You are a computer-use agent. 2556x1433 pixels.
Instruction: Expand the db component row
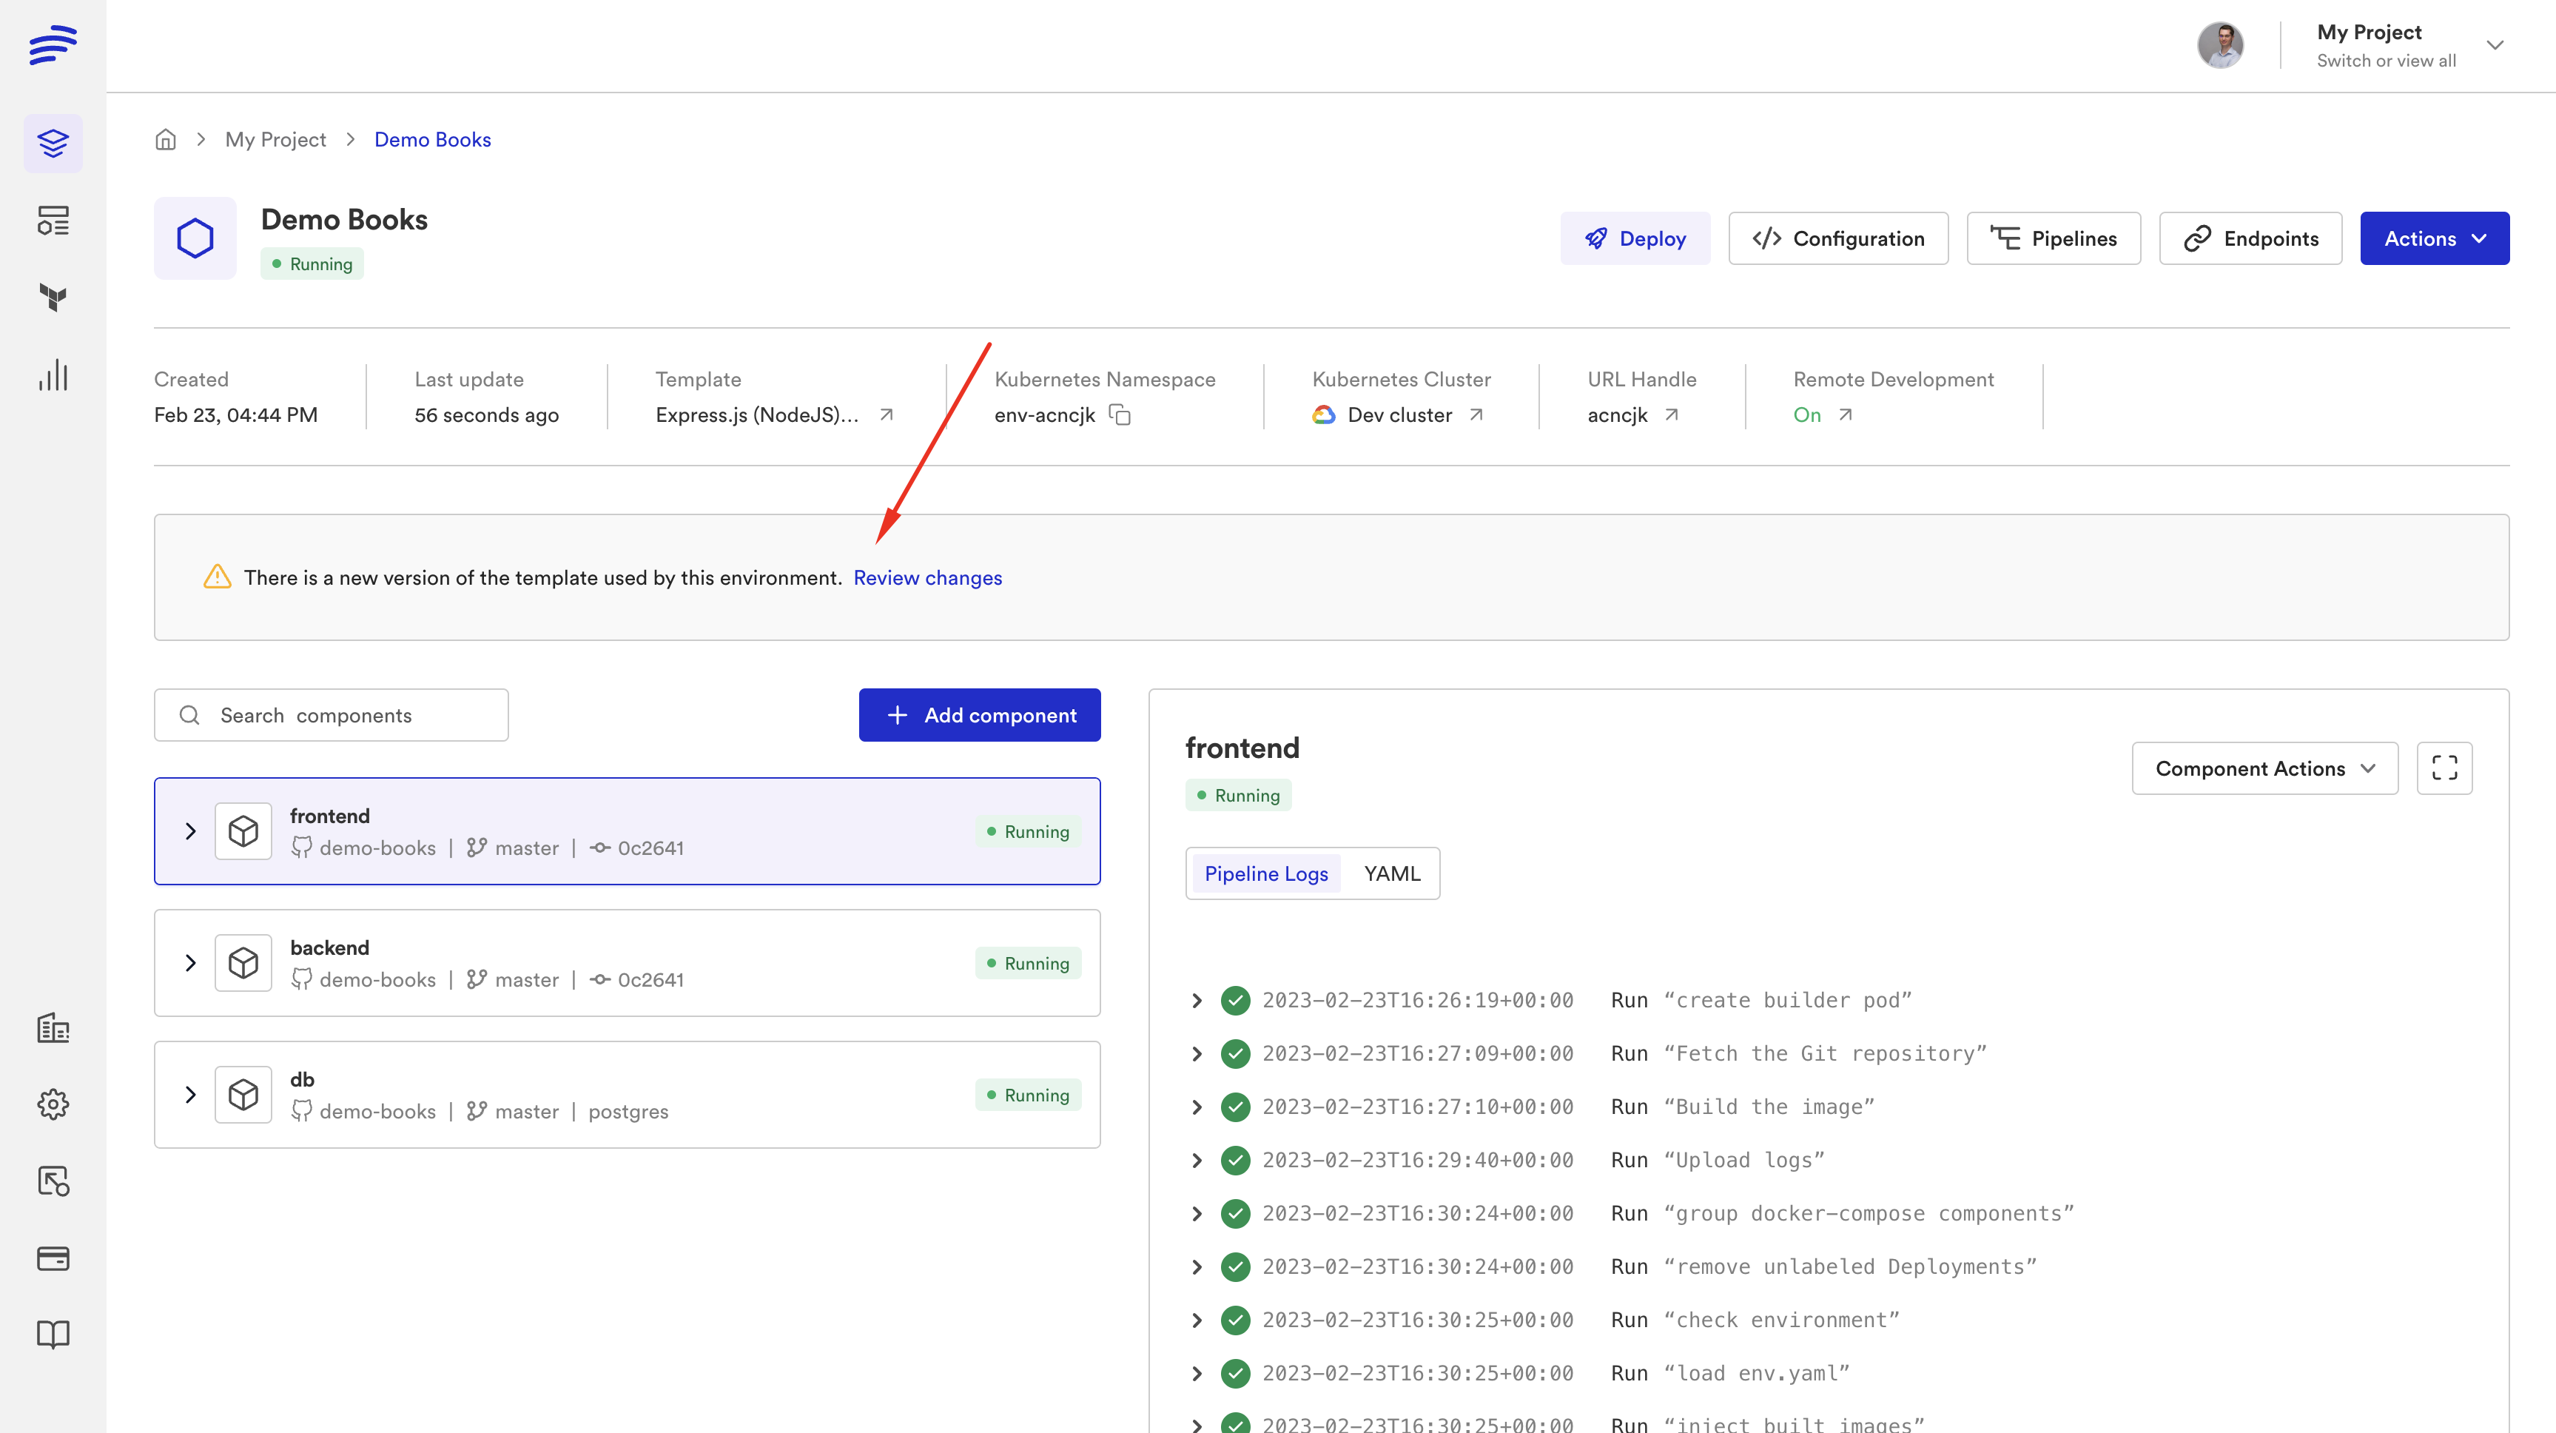coord(190,1095)
